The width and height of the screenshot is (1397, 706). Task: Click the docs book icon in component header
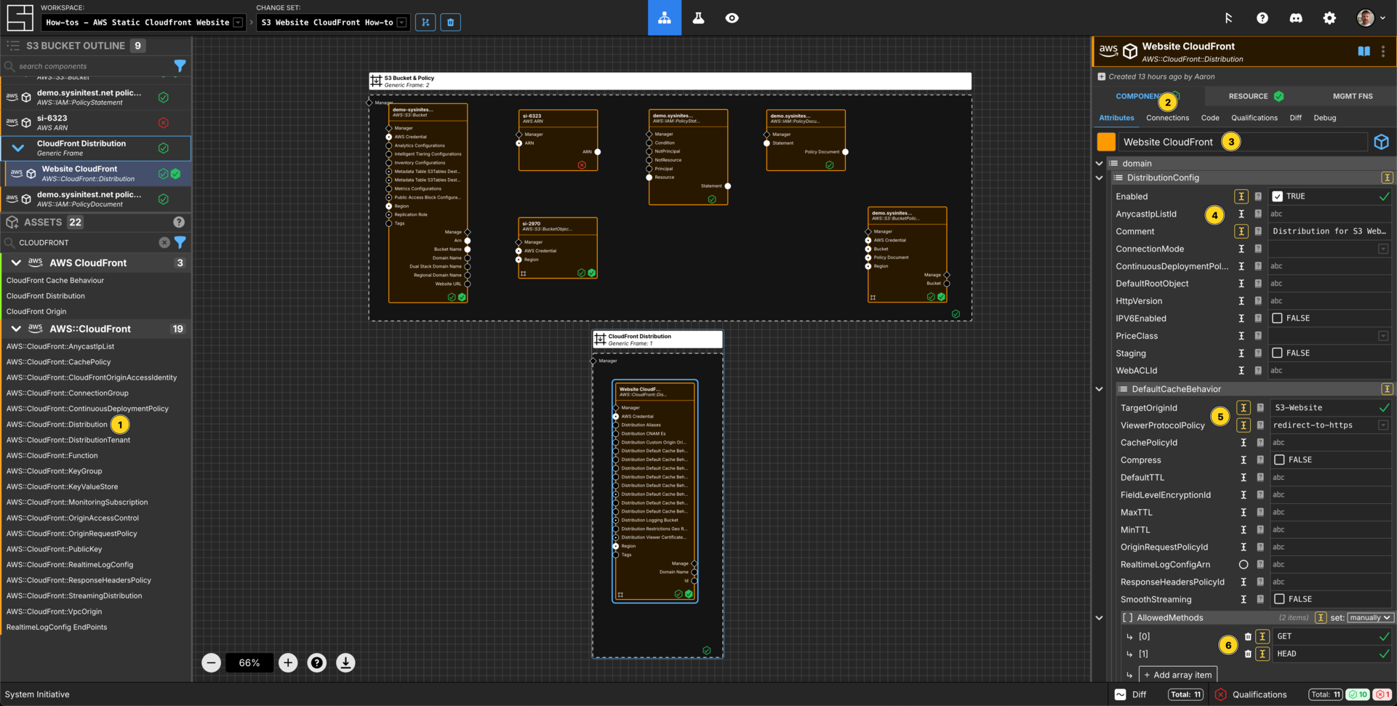(x=1364, y=51)
